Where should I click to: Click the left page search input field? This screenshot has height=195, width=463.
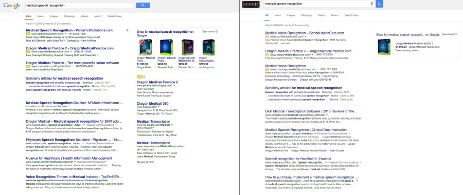point(78,5)
